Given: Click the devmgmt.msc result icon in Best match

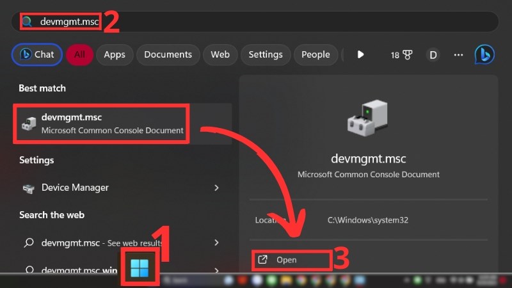Looking at the screenshot, I should tap(29, 124).
